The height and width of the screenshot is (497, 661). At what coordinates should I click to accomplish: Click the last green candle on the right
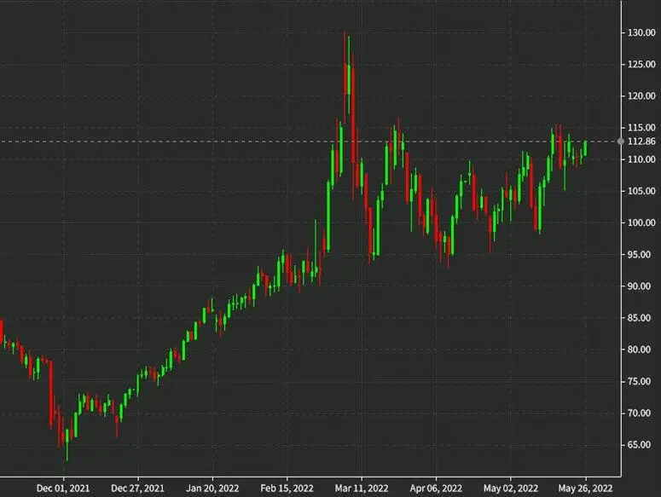point(585,148)
